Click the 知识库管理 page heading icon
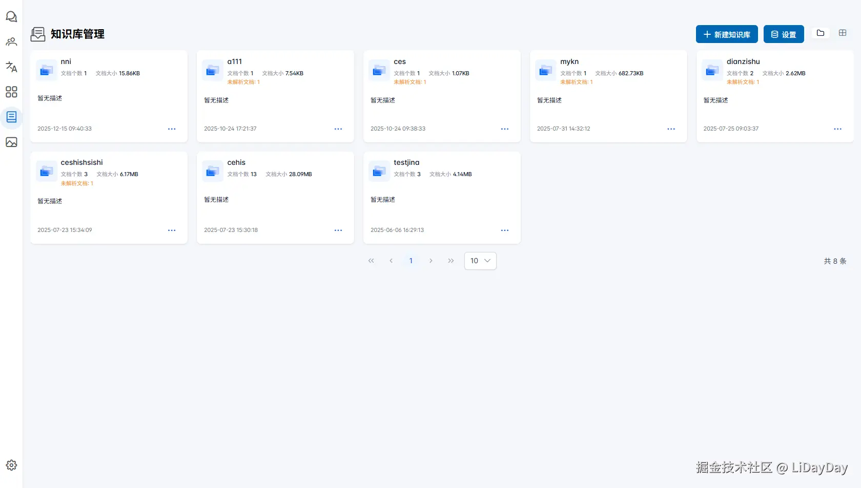Screen dimensions: 861x488 (38, 34)
